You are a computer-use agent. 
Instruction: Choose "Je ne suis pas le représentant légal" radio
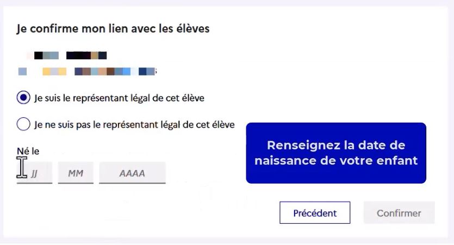(23, 125)
